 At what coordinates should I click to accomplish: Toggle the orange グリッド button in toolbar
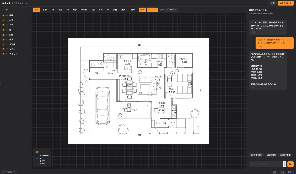[152, 10]
